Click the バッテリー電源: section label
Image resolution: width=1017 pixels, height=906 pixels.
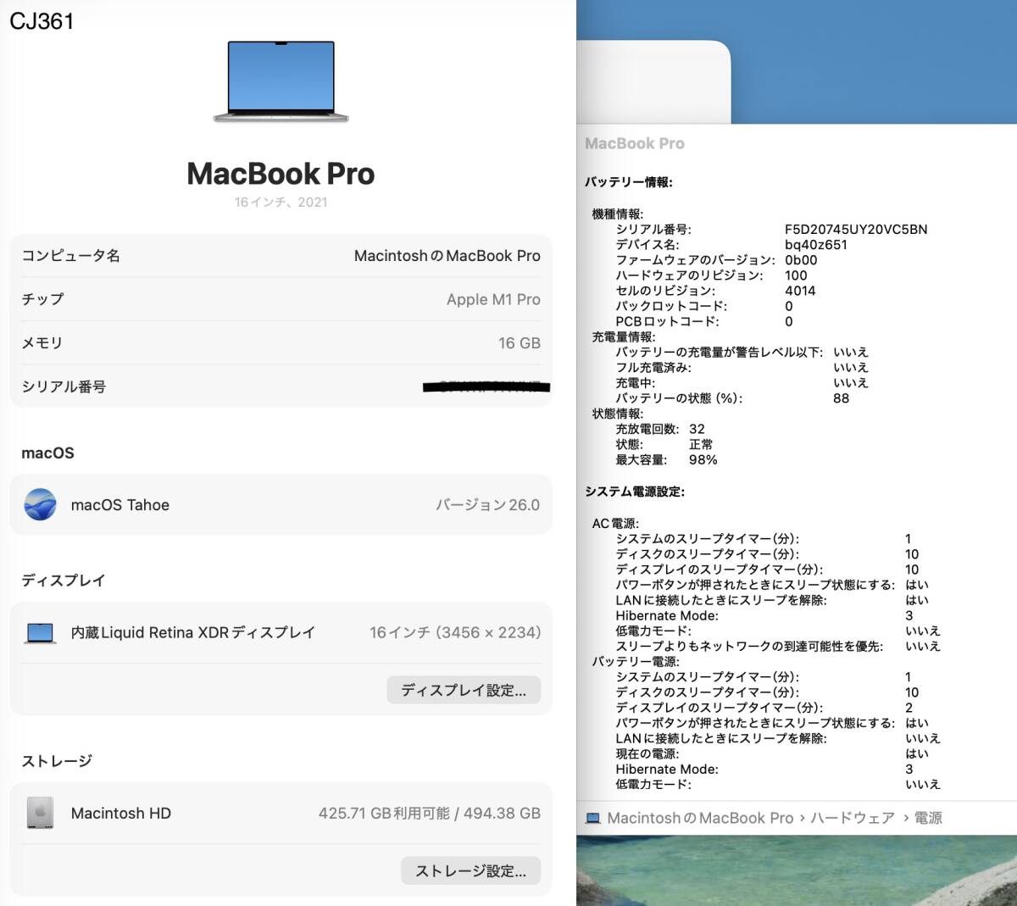tap(636, 662)
